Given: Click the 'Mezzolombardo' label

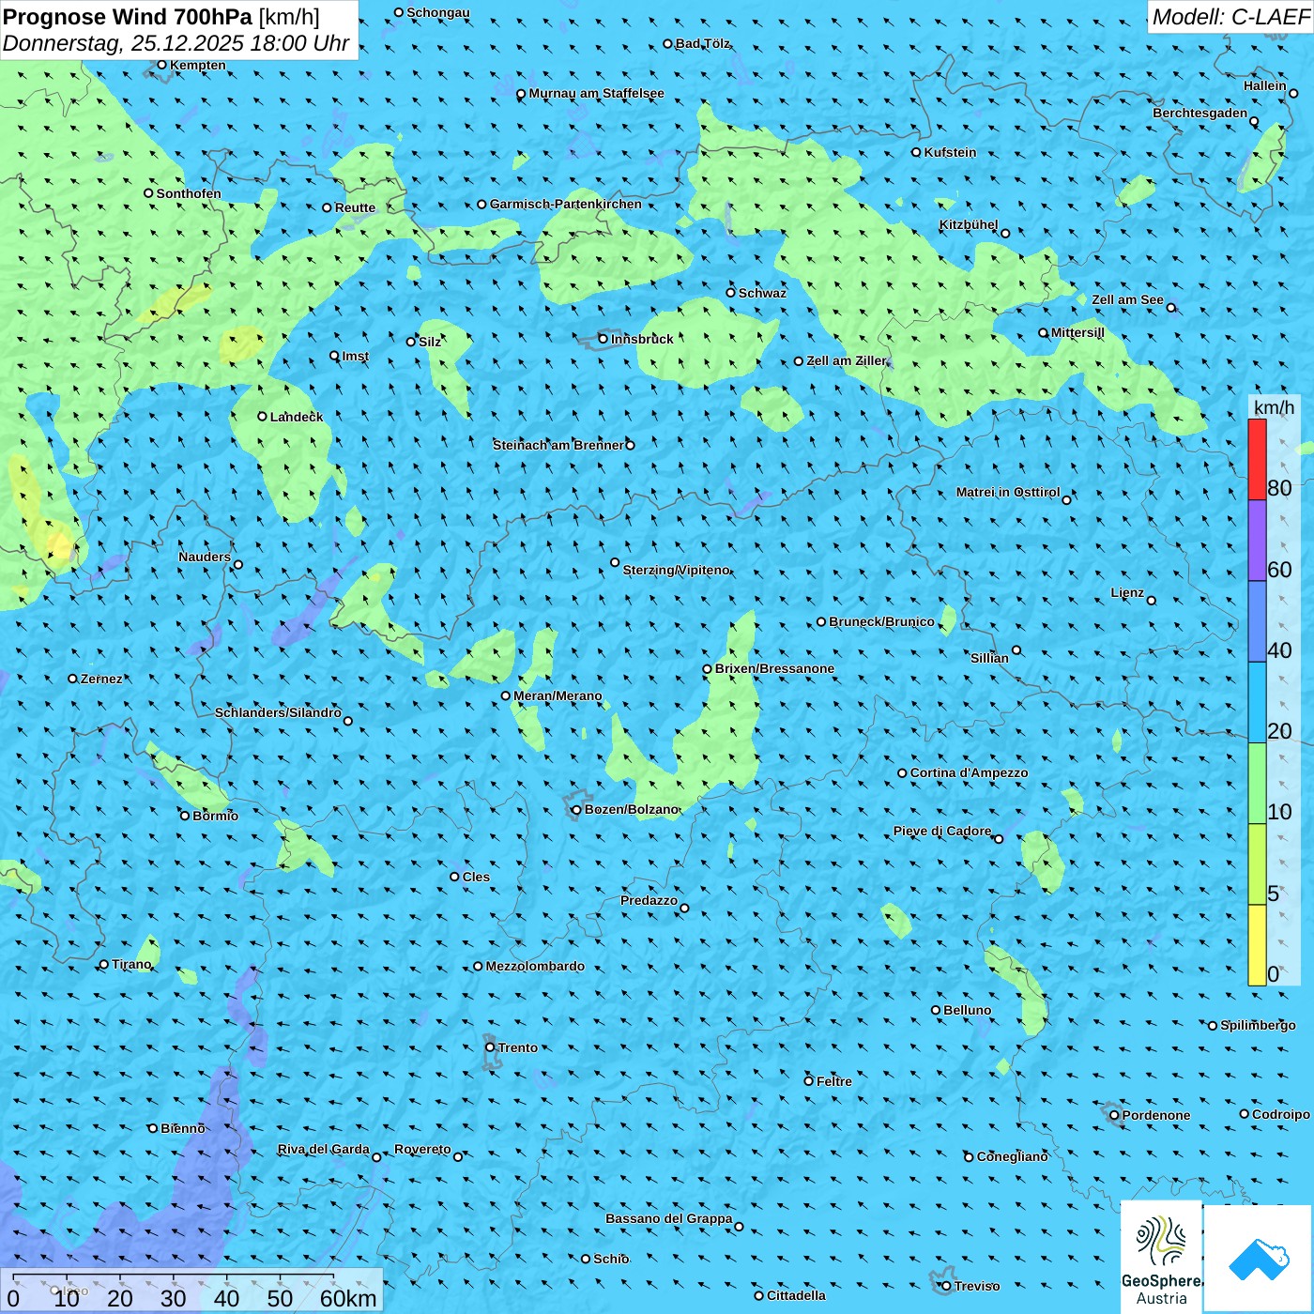Looking at the screenshot, I should (x=535, y=966).
